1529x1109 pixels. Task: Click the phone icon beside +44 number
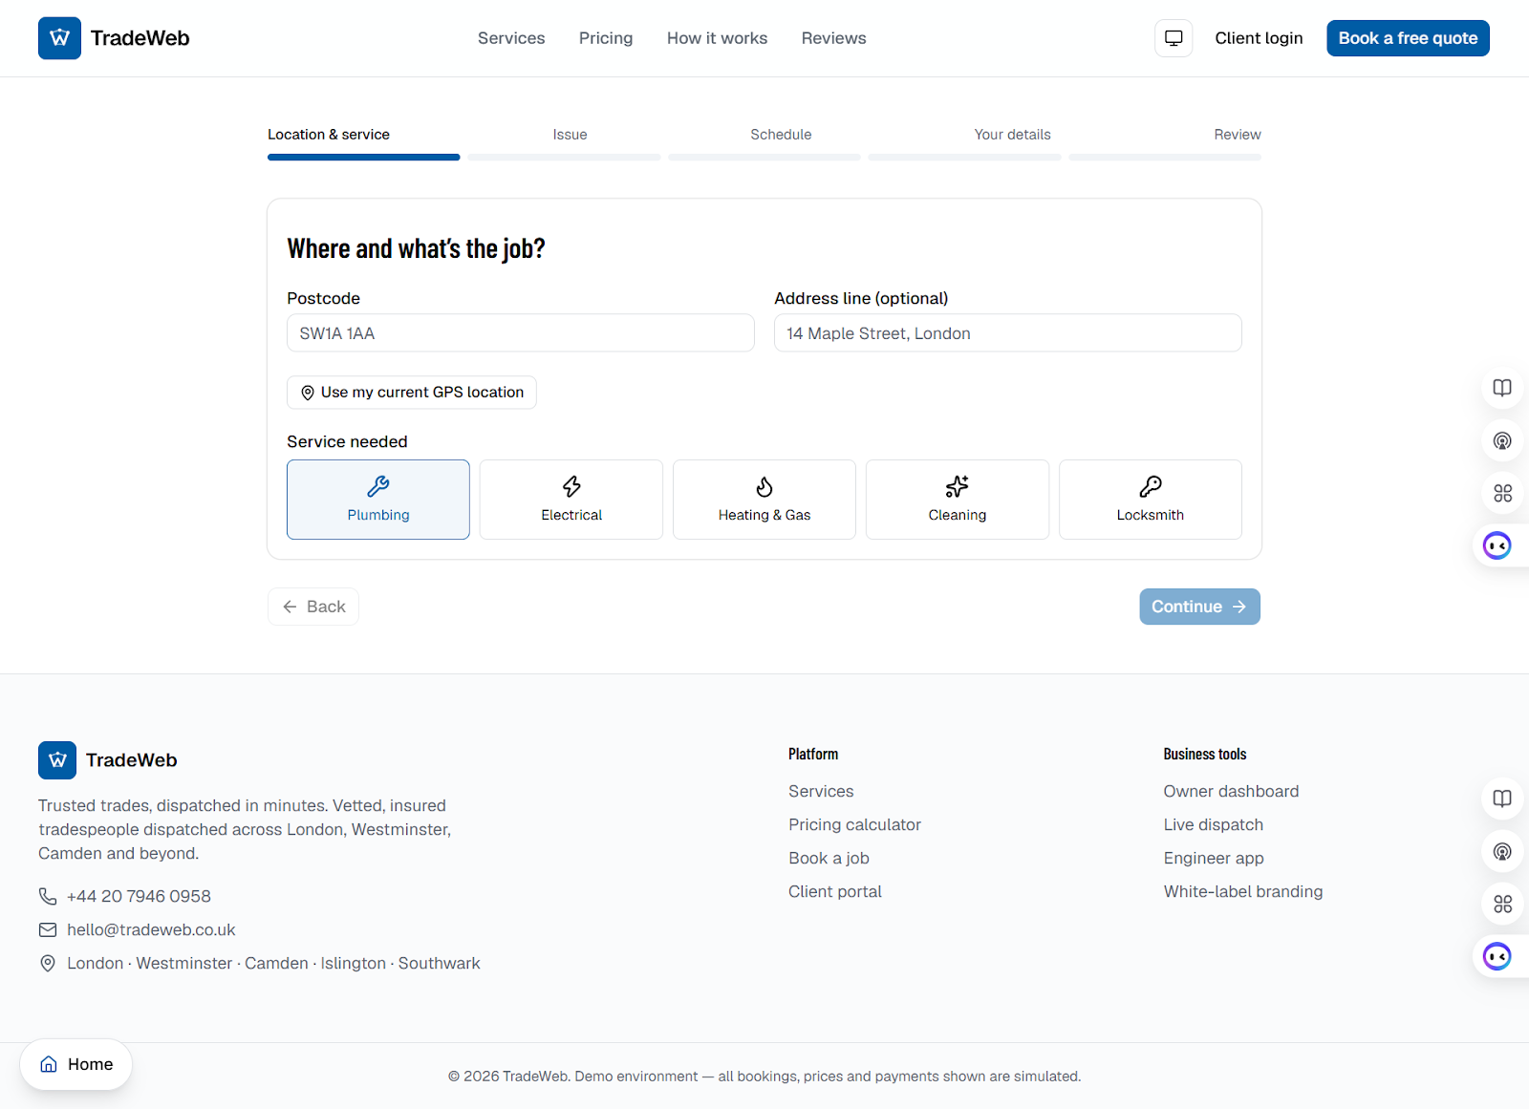point(48,896)
